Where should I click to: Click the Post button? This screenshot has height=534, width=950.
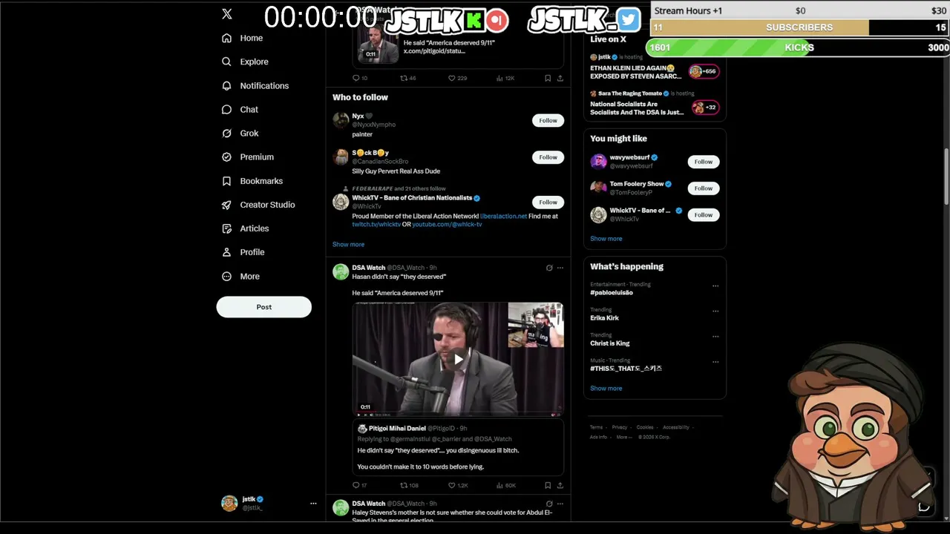pos(264,307)
